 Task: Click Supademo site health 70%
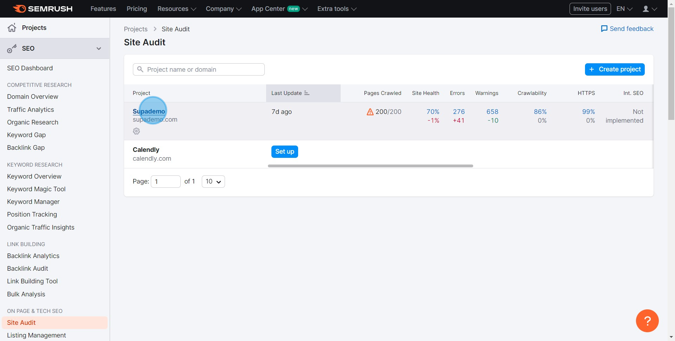coord(433,112)
